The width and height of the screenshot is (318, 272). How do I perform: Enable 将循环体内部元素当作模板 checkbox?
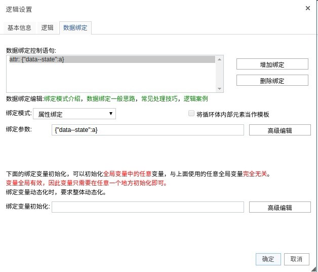tap(191, 113)
